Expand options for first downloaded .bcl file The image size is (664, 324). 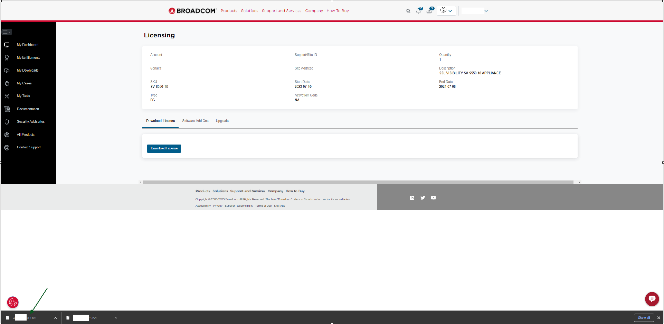55,318
